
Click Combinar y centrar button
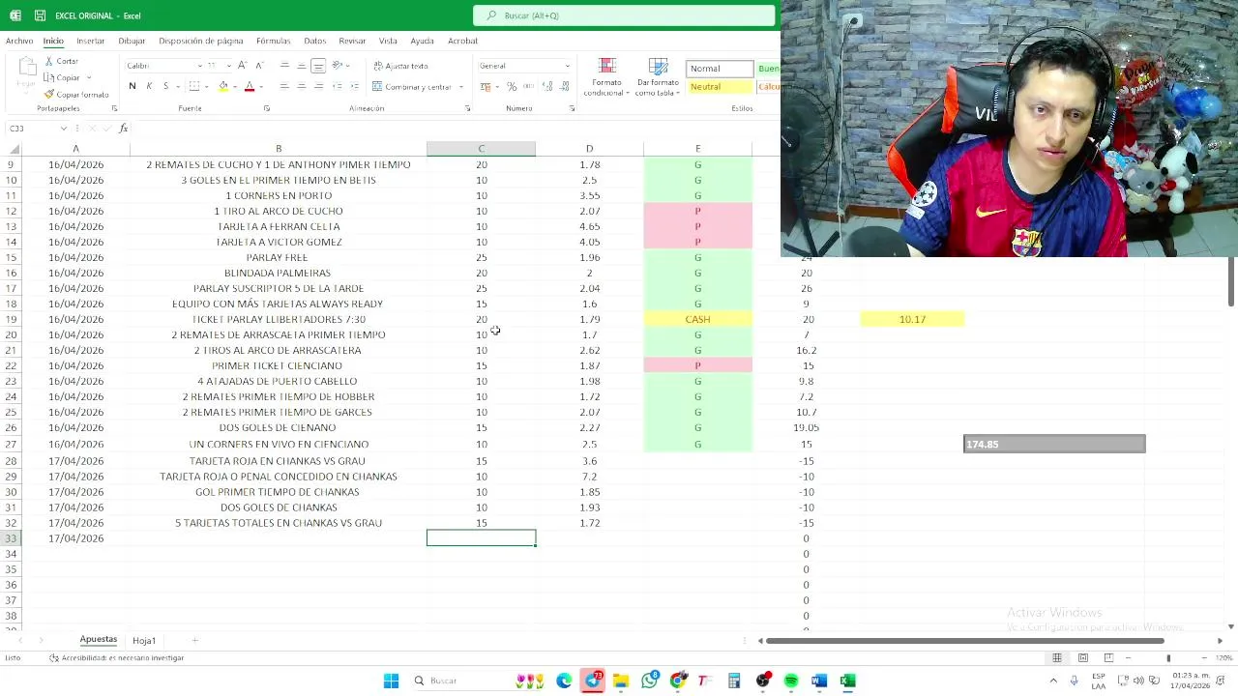click(413, 86)
